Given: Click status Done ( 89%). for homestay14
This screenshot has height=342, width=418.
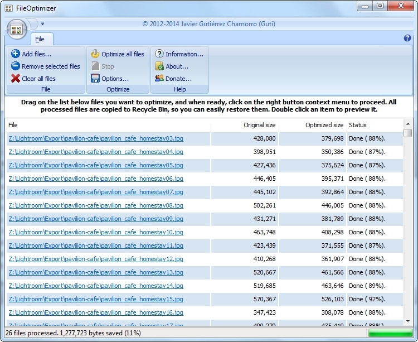Looking at the screenshot, I should pyautogui.click(x=367, y=286).
